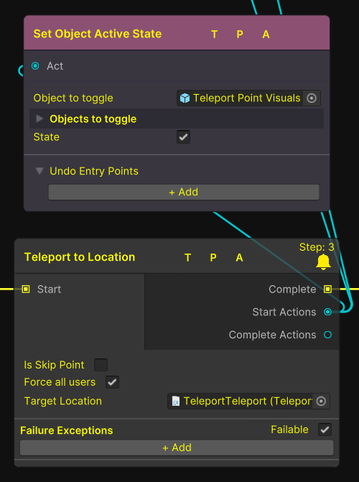Click + Add under Undo Entry Points
This screenshot has width=359, height=482.
[184, 192]
